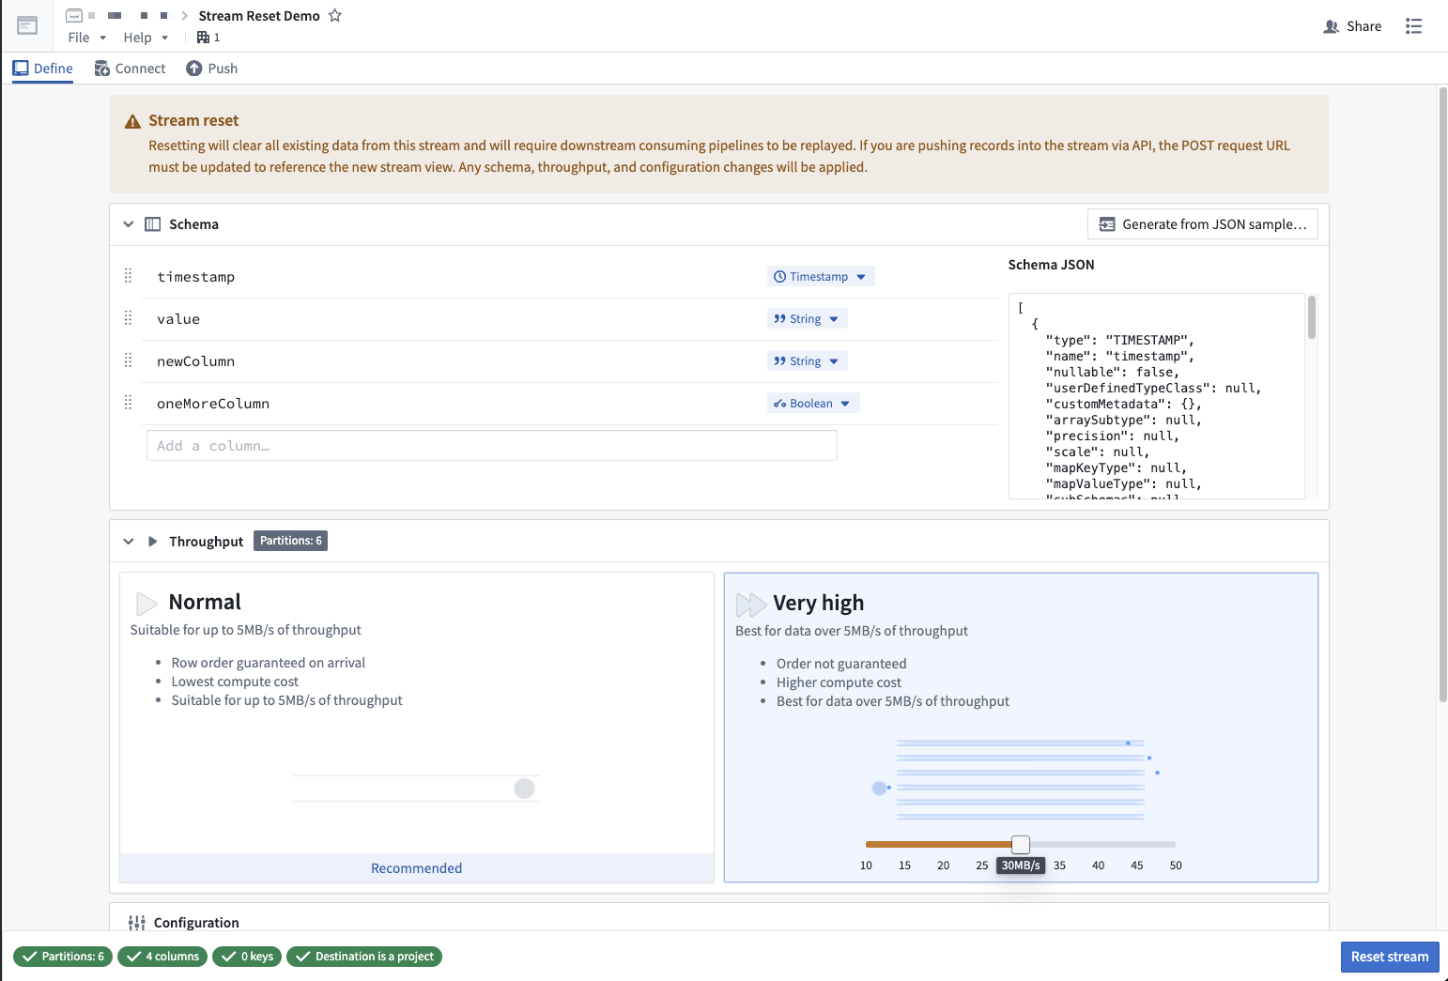The width and height of the screenshot is (1448, 981).
Task: Click the Partitions: 6 tag beside Throughput
Action: pos(291,541)
